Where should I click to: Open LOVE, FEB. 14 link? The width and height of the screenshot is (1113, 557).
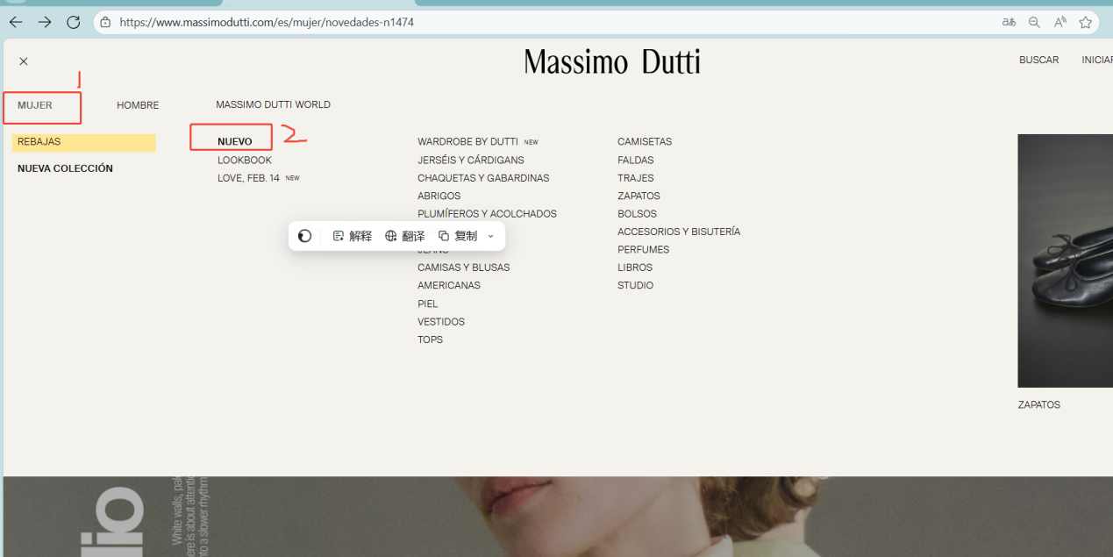point(248,178)
